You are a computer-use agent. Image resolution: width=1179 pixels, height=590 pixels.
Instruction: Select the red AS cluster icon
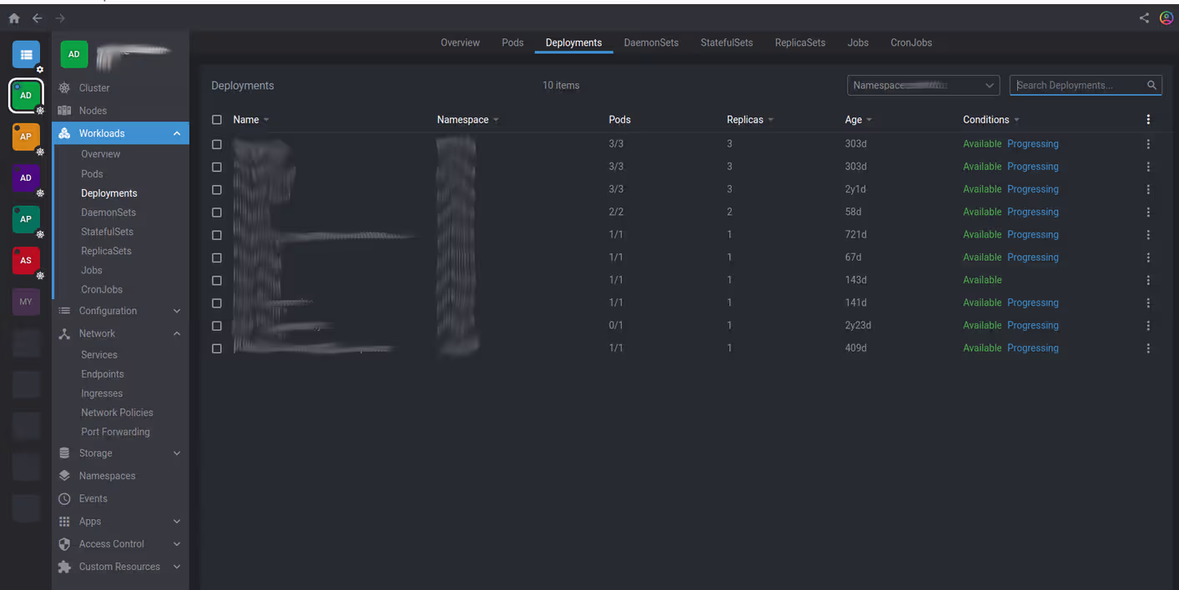click(x=26, y=260)
